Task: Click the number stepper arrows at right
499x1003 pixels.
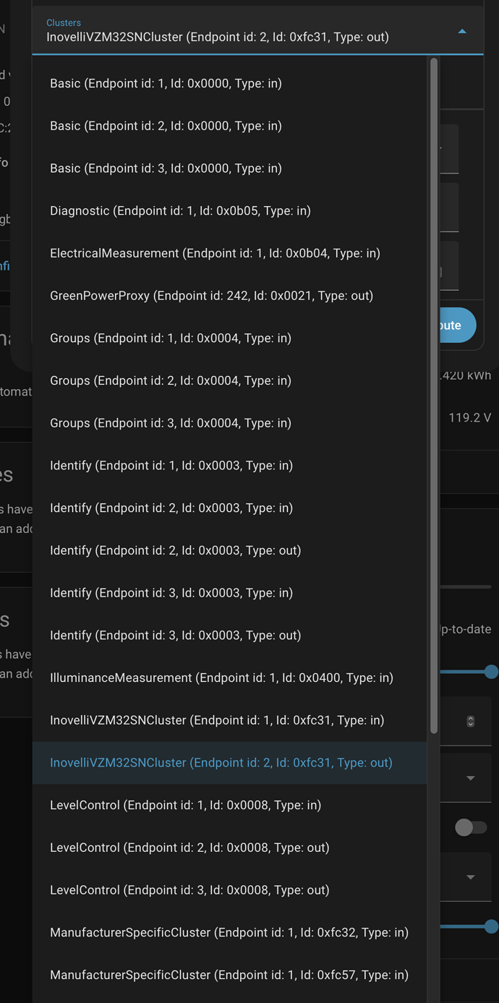Action: pos(471,721)
